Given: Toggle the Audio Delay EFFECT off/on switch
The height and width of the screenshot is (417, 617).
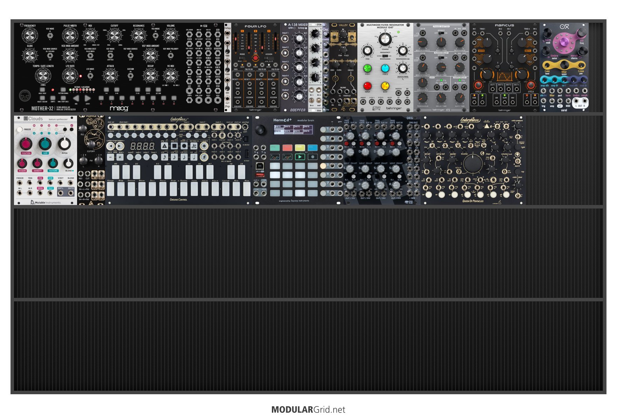Looking at the screenshot, I should pos(441,57).
